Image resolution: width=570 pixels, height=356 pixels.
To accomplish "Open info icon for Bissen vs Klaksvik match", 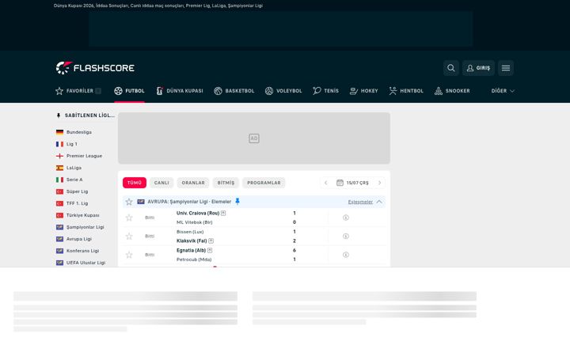I will pyautogui.click(x=346, y=236).
